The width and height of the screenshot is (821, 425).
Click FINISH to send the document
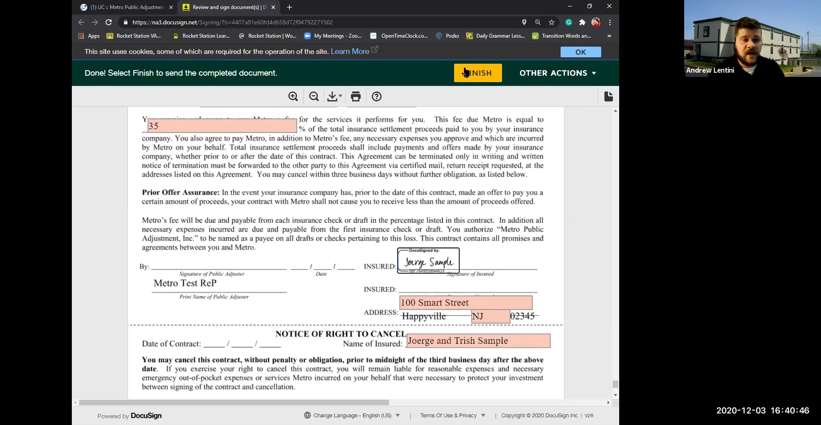[478, 73]
